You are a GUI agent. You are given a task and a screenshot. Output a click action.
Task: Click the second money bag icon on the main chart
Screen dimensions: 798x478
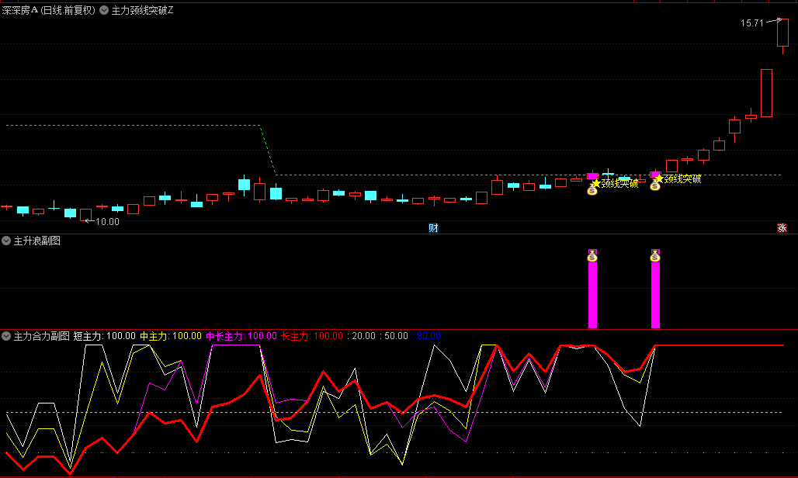pos(655,185)
